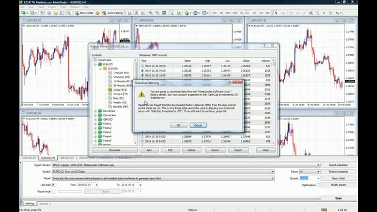Switch chart to H4 timeframe button
The image size is (377, 212).
pyautogui.click(x=248, y=13)
